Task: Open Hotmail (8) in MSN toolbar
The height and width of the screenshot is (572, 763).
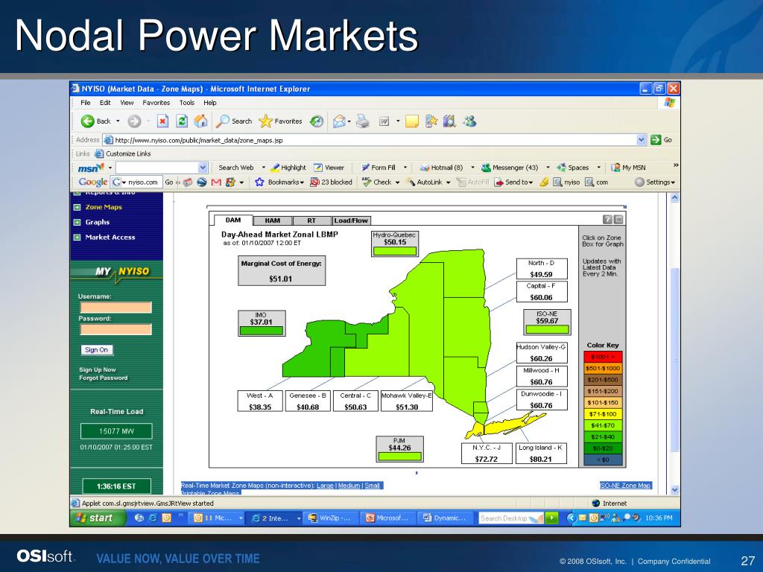Action: tap(442, 168)
